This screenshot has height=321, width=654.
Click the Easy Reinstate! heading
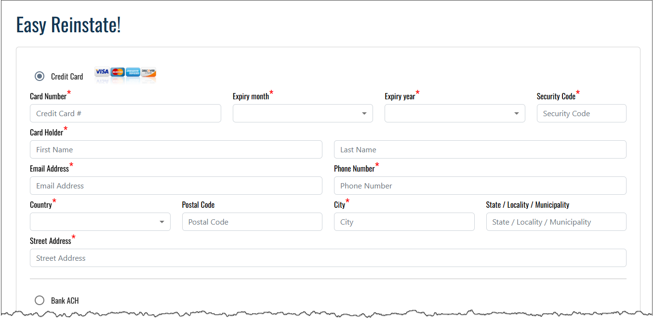click(68, 25)
